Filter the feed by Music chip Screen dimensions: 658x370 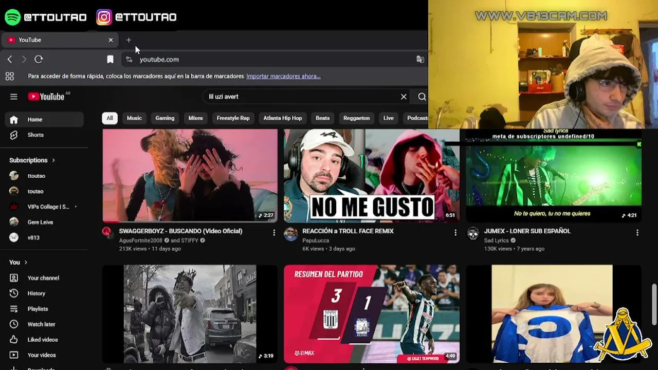pos(134,118)
